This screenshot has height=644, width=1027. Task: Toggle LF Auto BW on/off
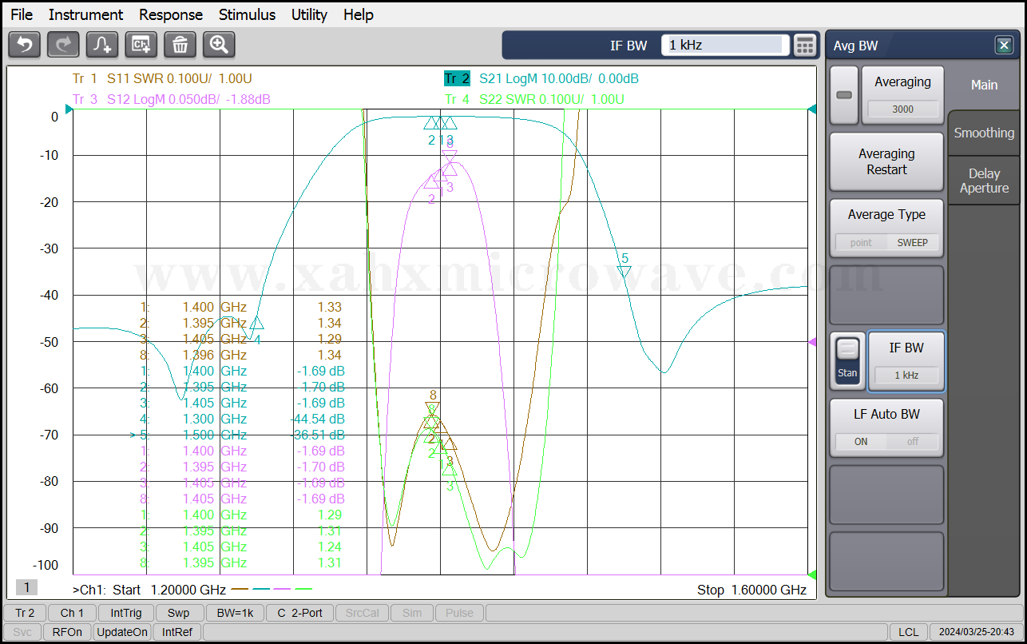click(886, 441)
